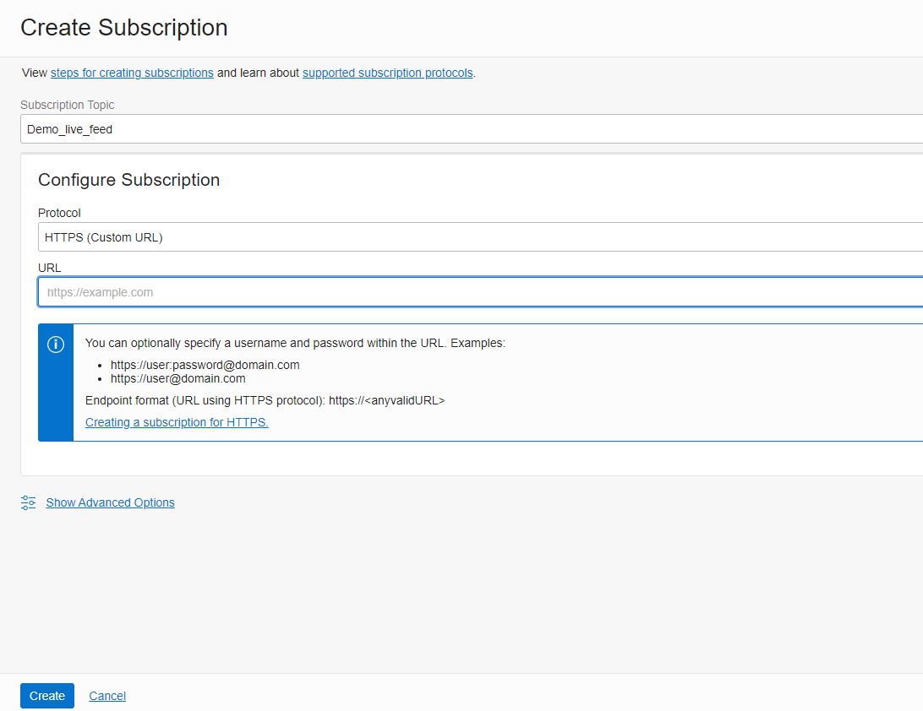Click the https://user@domain.com example text
Viewport: 923px width, 711px height.
point(177,378)
